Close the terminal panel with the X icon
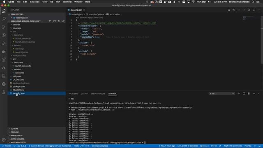This screenshot has width=263, height=148. [259, 93]
